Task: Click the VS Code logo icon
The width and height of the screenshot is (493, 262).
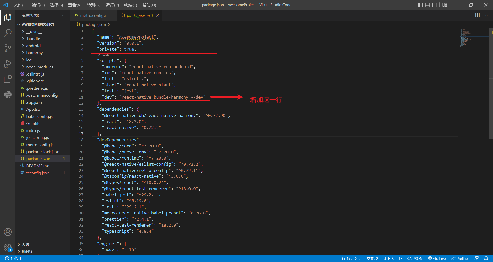Action: tap(6, 5)
